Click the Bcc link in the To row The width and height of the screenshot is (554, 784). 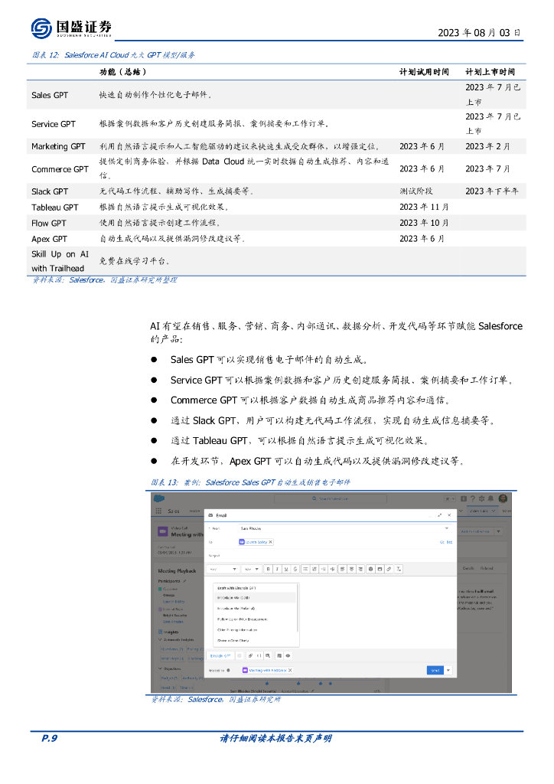tap(449, 542)
